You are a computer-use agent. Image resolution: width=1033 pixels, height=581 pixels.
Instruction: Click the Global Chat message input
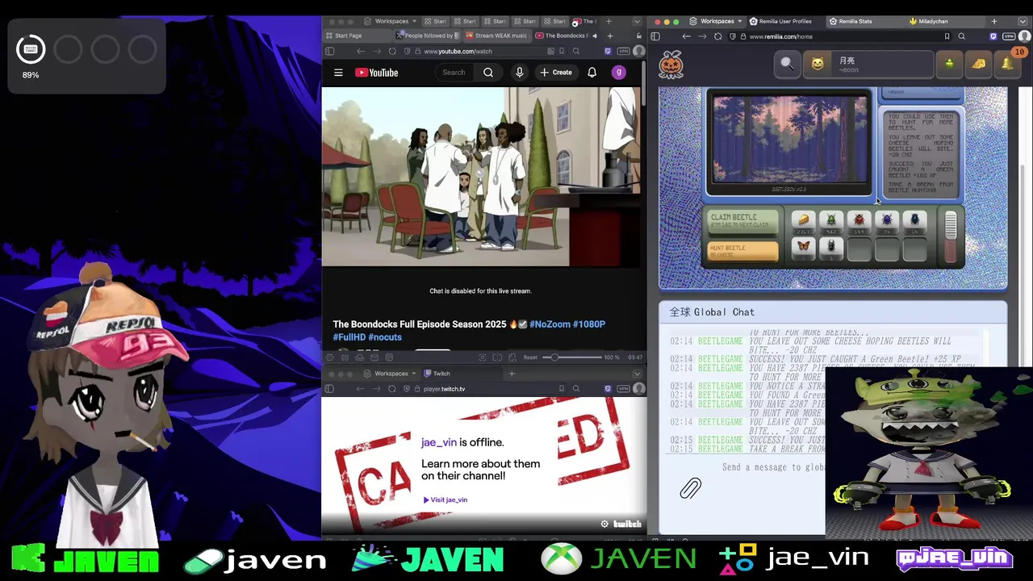(x=772, y=467)
